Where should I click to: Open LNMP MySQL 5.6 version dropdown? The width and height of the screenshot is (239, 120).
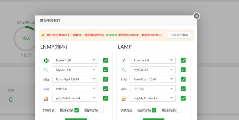pyautogui.click(x=75, y=70)
